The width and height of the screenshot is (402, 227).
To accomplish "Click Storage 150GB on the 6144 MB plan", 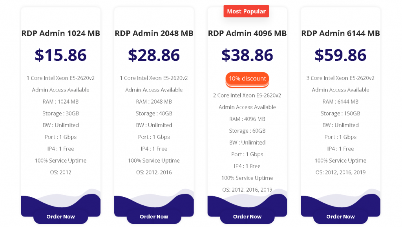I will click(x=340, y=113).
